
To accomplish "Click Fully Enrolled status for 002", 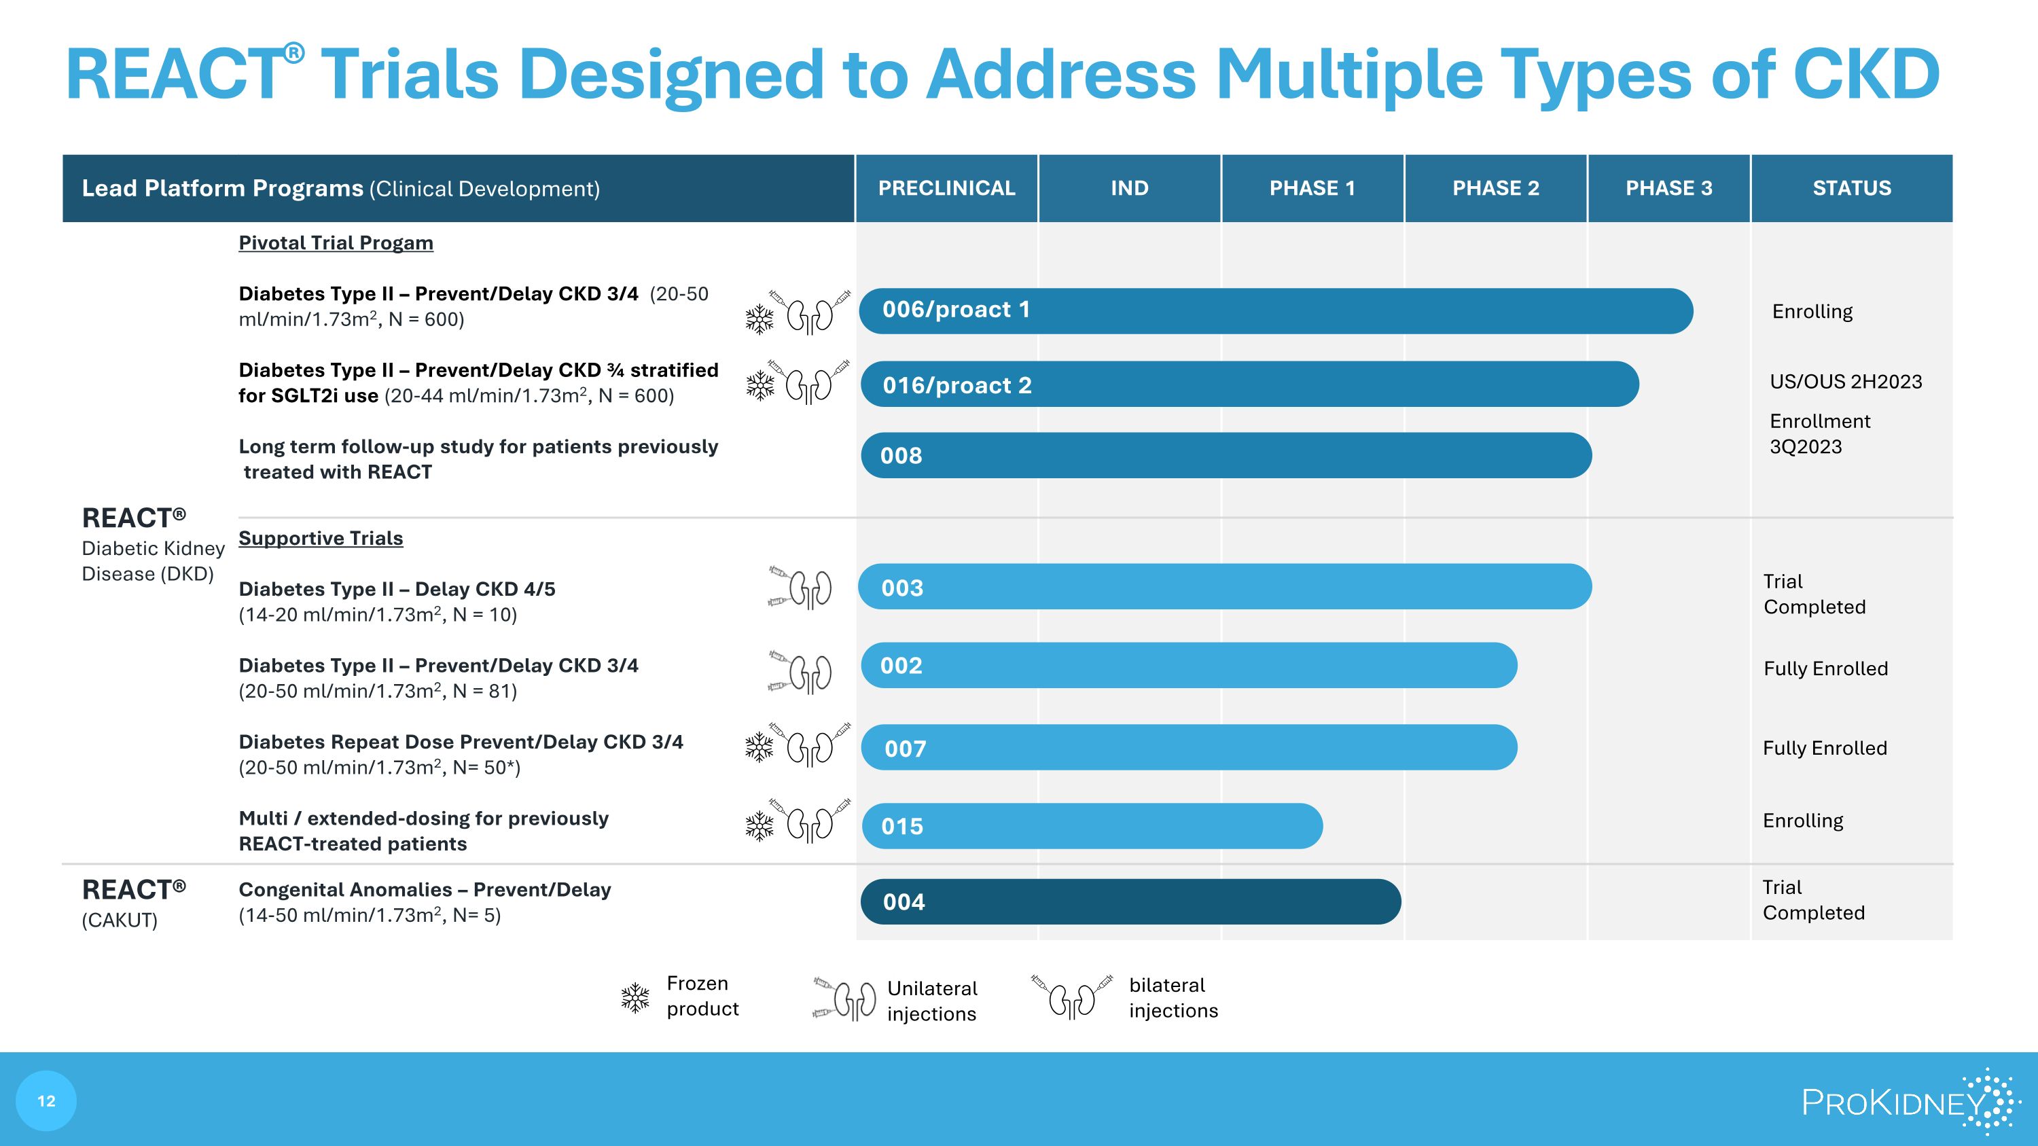I will click(1826, 668).
